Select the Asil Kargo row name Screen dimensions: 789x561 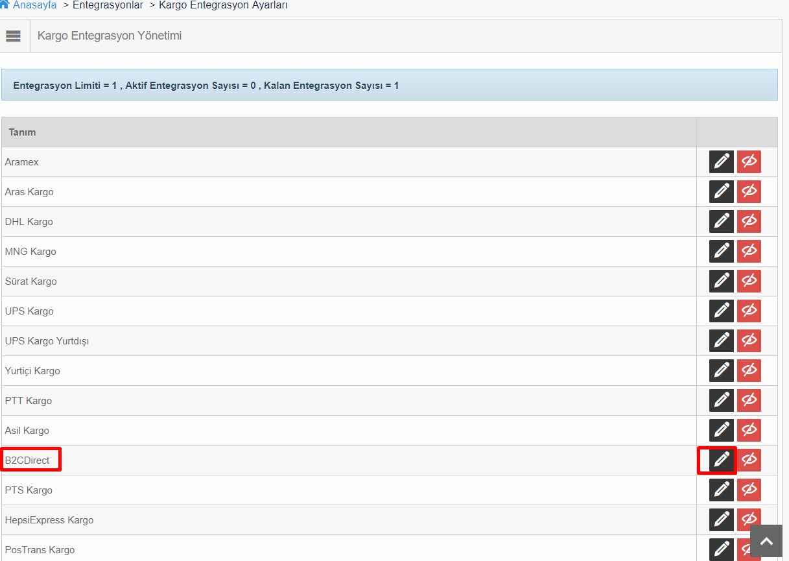point(27,431)
